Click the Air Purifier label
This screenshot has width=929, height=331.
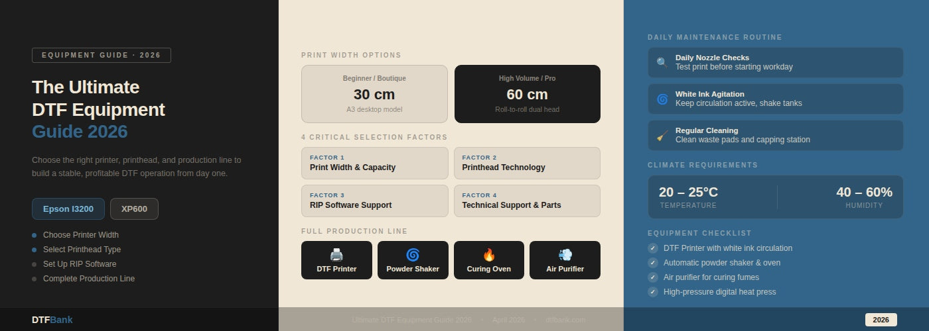pyautogui.click(x=565, y=269)
